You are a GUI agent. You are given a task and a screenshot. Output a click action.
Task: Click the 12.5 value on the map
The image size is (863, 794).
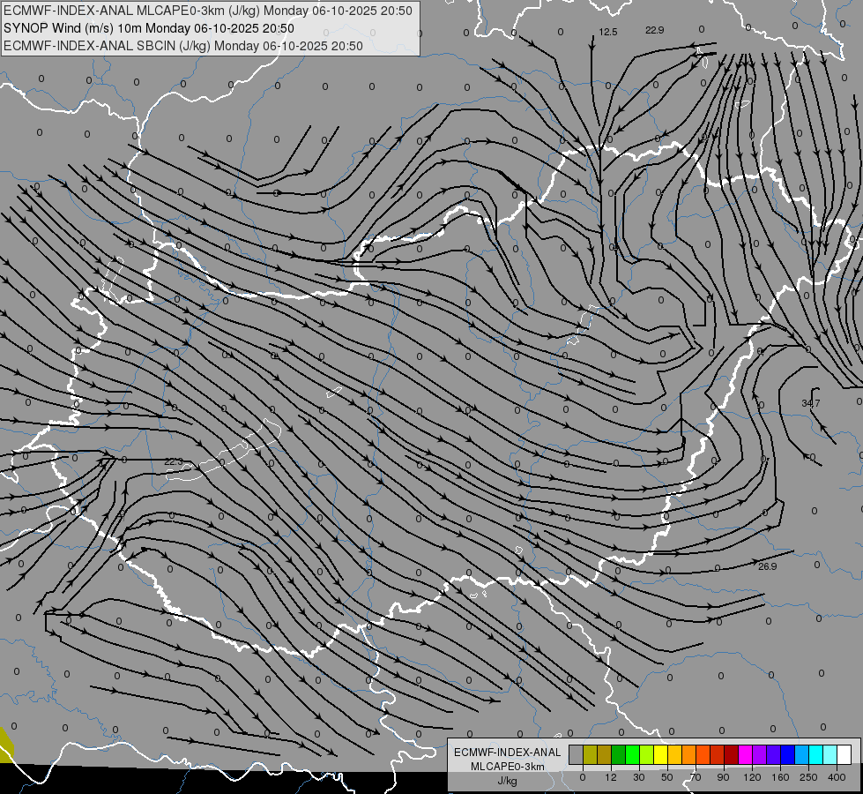[607, 32]
